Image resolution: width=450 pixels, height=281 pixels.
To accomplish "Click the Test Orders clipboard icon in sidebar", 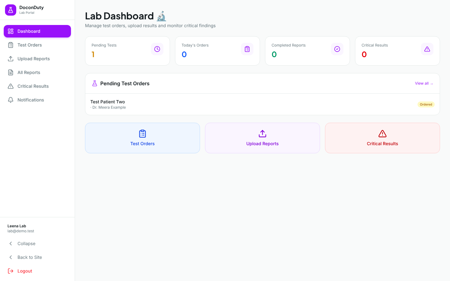I will click(x=11, y=45).
